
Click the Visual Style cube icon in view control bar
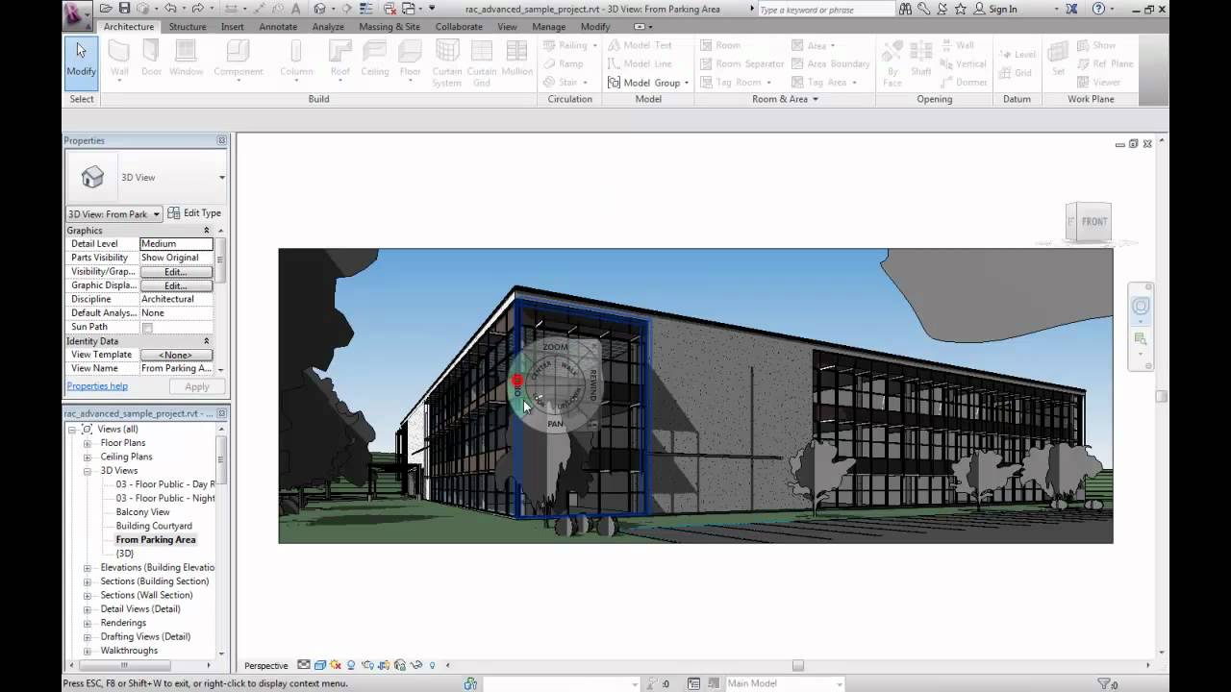(x=319, y=665)
